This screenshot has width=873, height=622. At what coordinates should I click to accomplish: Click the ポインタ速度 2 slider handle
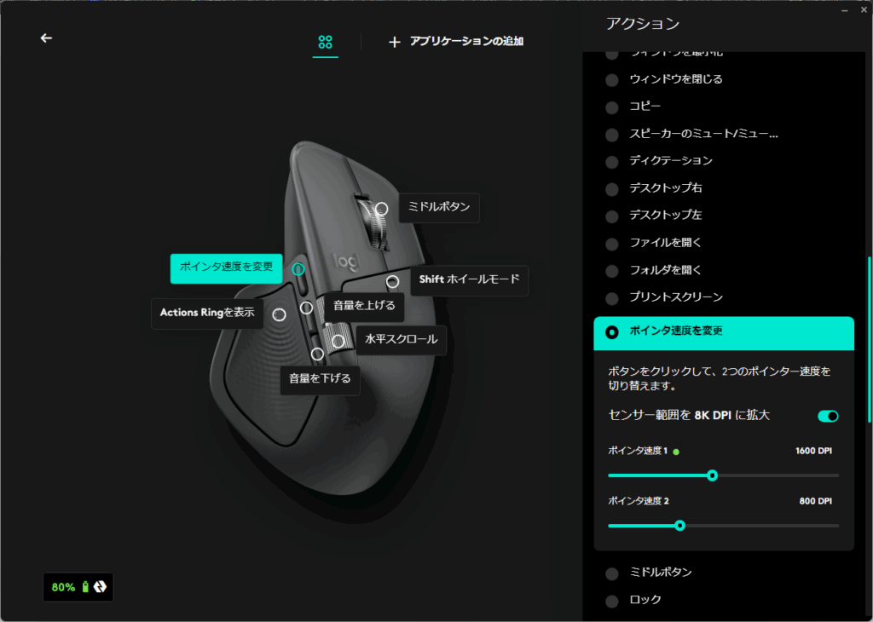679,526
